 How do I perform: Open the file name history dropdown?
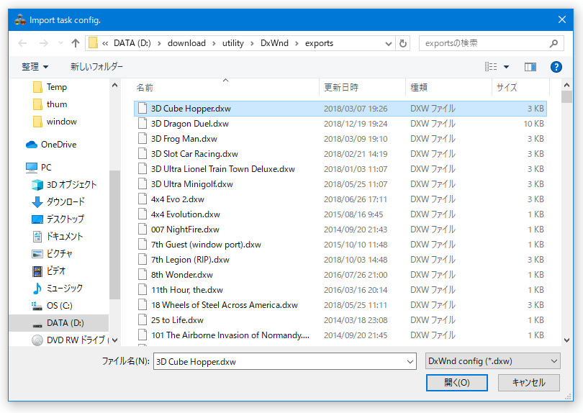[410, 362]
